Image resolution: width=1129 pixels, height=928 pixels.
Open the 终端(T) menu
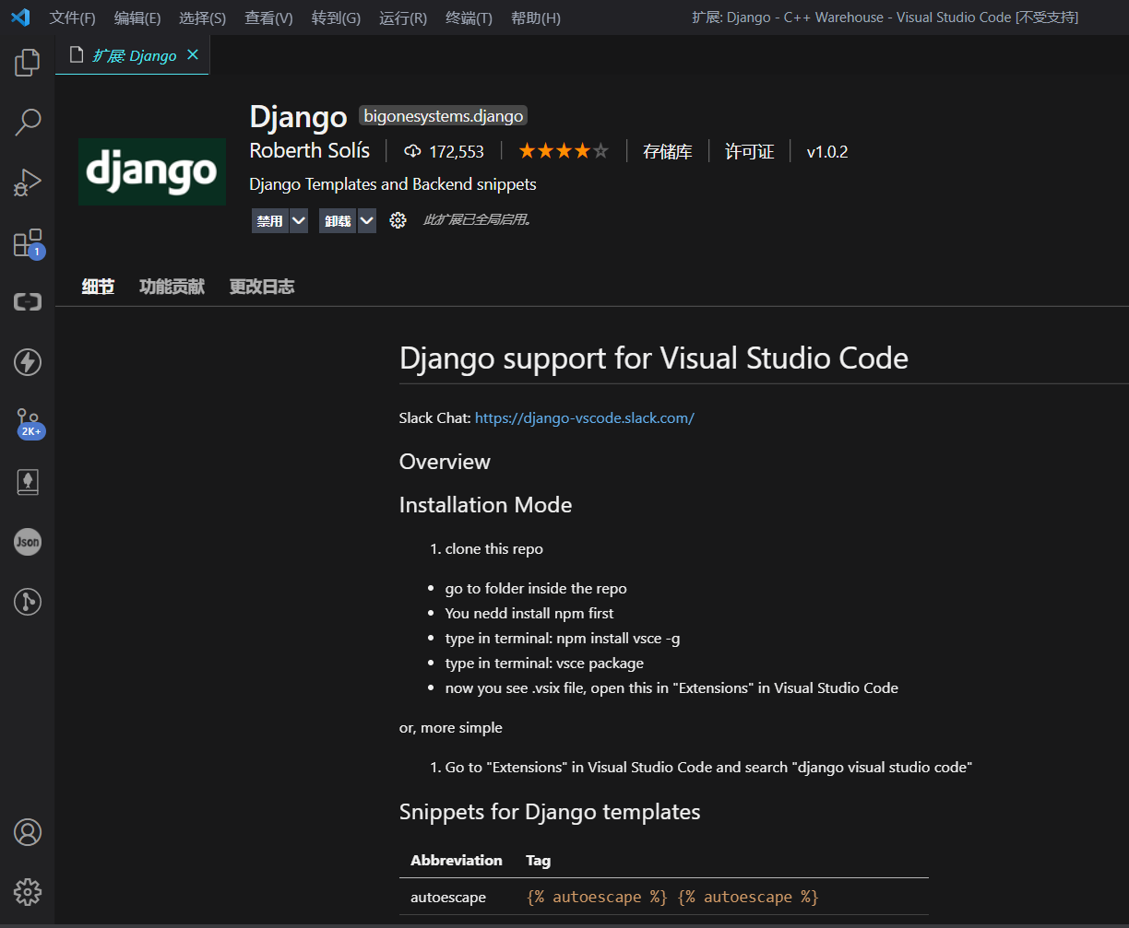click(469, 18)
